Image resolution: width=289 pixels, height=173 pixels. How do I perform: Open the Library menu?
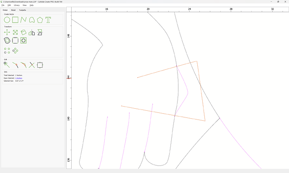click(17, 5)
